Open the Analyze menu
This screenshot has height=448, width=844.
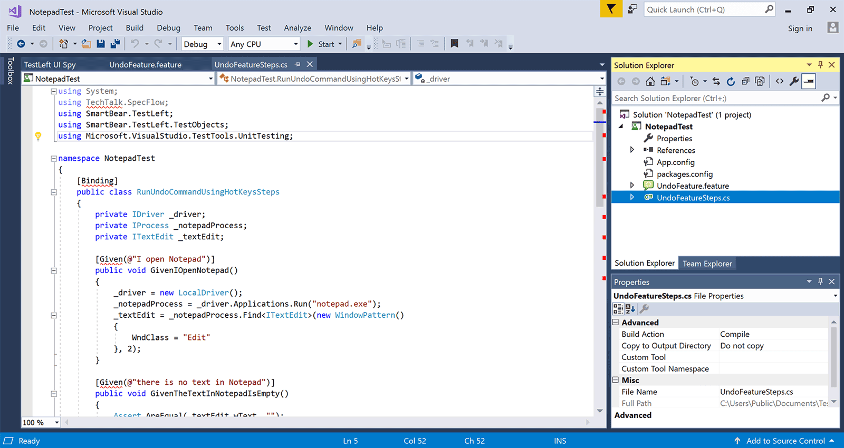point(298,28)
